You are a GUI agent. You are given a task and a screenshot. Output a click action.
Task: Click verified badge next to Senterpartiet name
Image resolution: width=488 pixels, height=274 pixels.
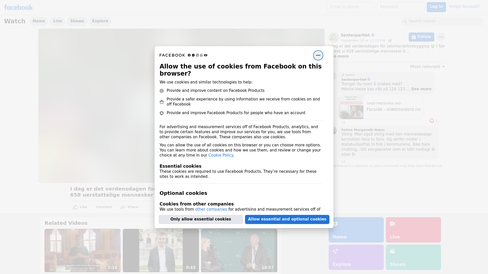click(373, 35)
